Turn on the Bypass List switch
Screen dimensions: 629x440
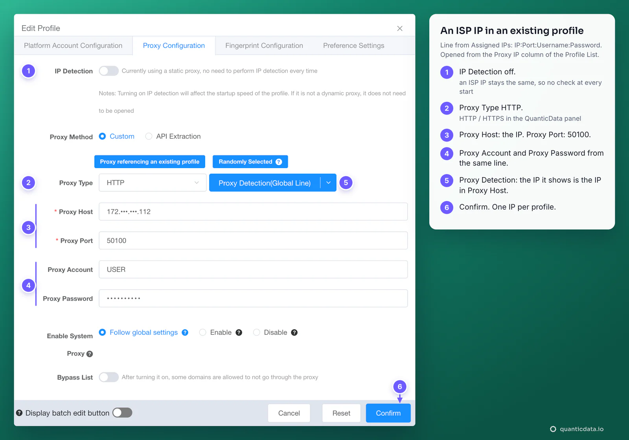click(109, 377)
